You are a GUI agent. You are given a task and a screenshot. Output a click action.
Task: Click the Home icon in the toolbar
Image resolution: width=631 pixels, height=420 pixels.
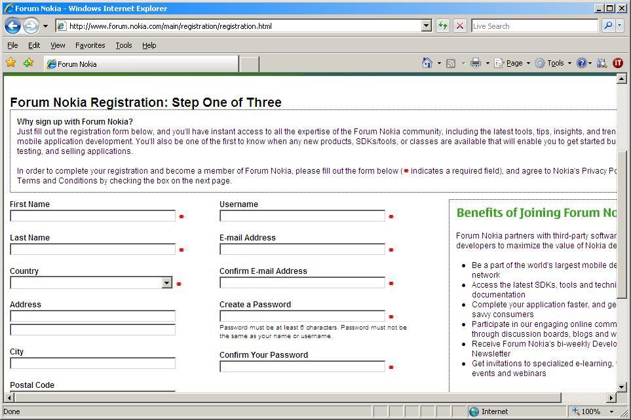coord(427,63)
